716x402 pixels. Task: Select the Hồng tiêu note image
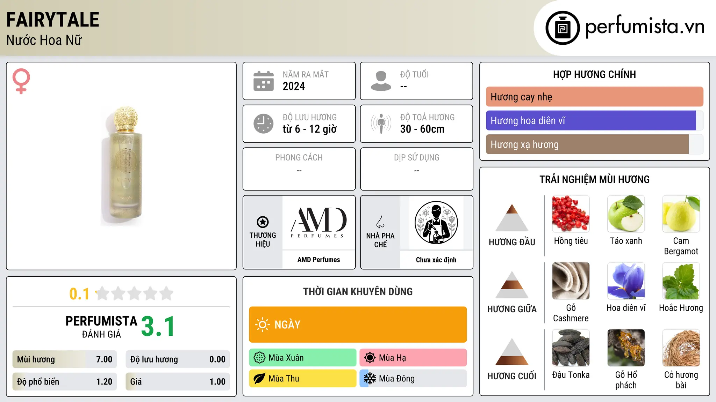571,214
